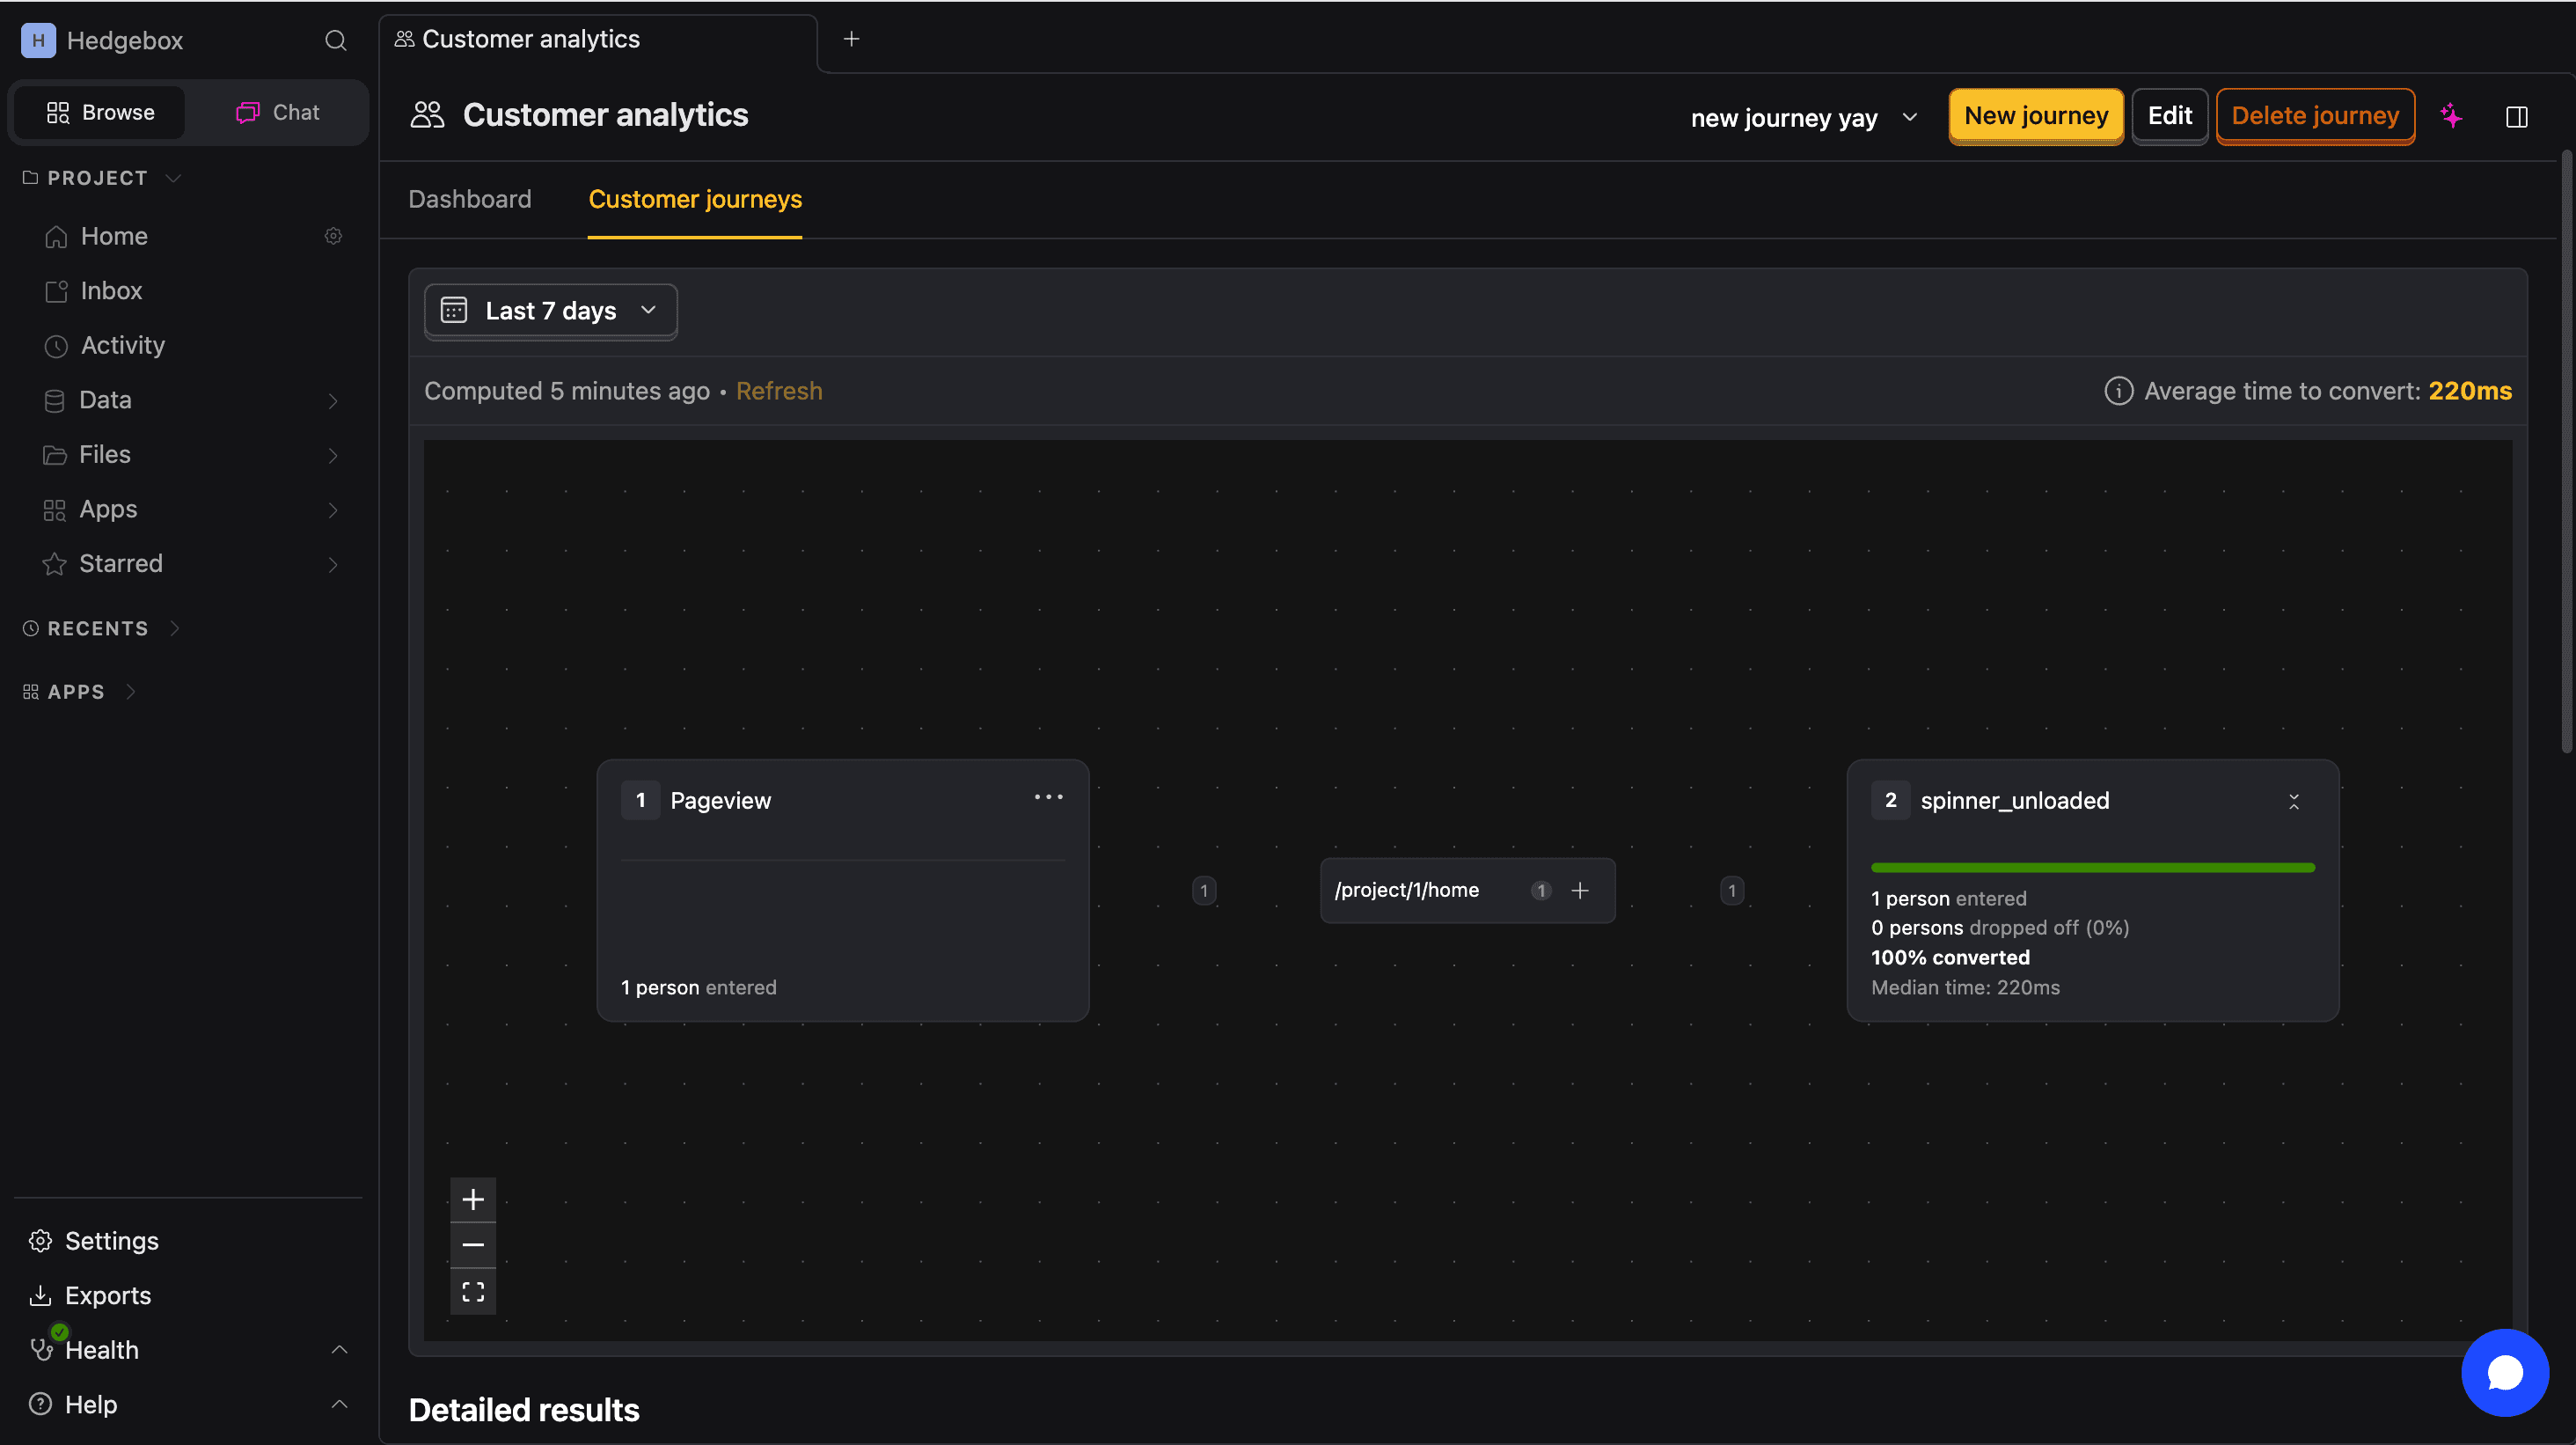Image resolution: width=2576 pixels, height=1445 pixels.
Task: Open the Customer journeys tab
Action: click(x=695, y=199)
